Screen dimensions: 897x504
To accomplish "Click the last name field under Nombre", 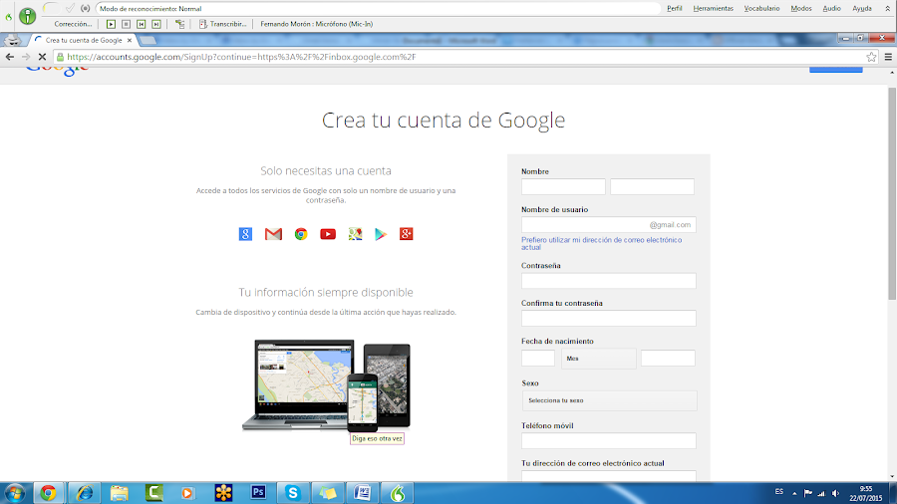I will pos(652,186).
